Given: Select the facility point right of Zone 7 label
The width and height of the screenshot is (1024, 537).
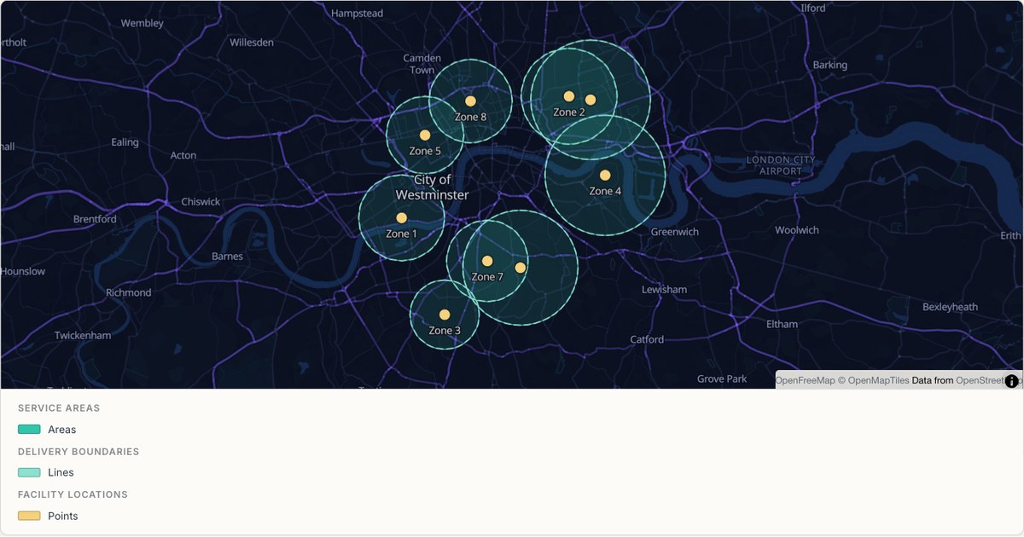Looking at the screenshot, I should pyautogui.click(x=521, y=268).
